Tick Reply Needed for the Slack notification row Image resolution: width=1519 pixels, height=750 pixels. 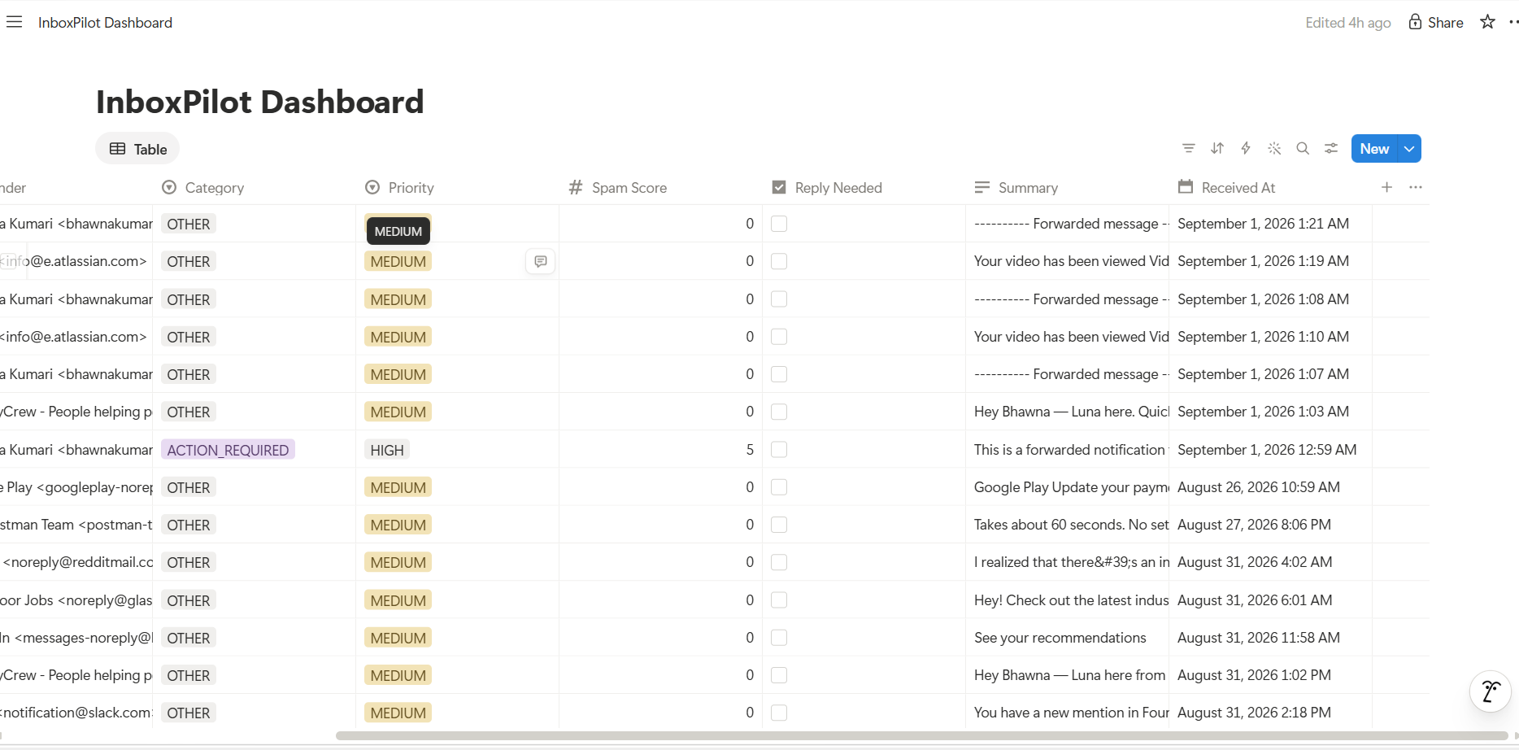pos(779,713)
